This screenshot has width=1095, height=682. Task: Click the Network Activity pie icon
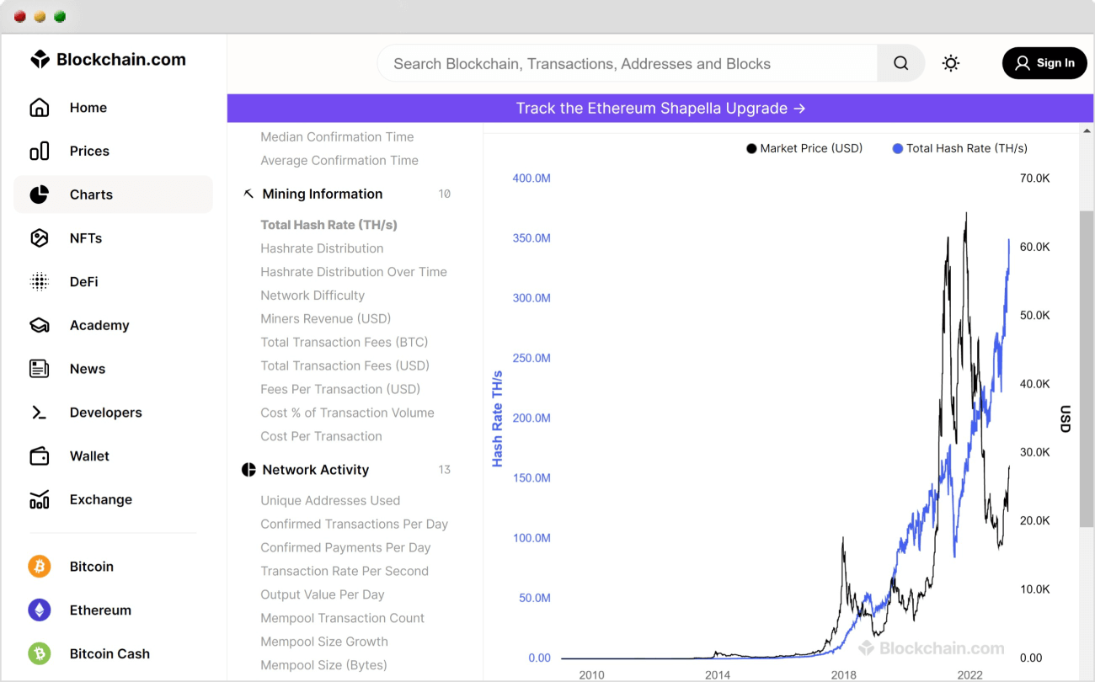(248, 470)
